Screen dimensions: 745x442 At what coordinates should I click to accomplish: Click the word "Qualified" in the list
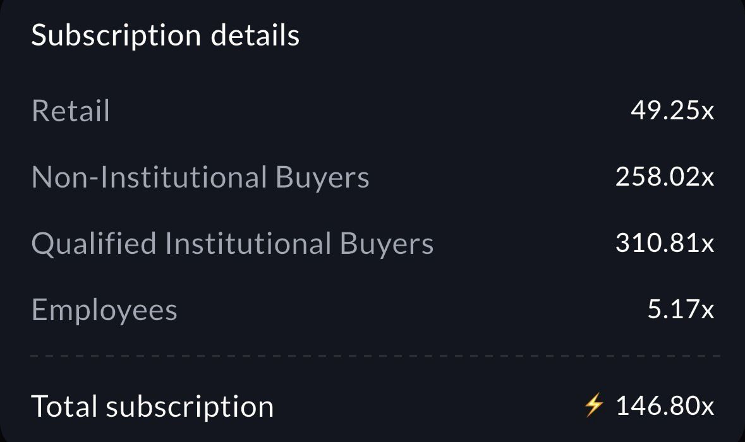tap(94, 244)
